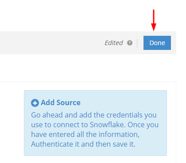Click the 'Go ahead' opening text line

(94, 115)
